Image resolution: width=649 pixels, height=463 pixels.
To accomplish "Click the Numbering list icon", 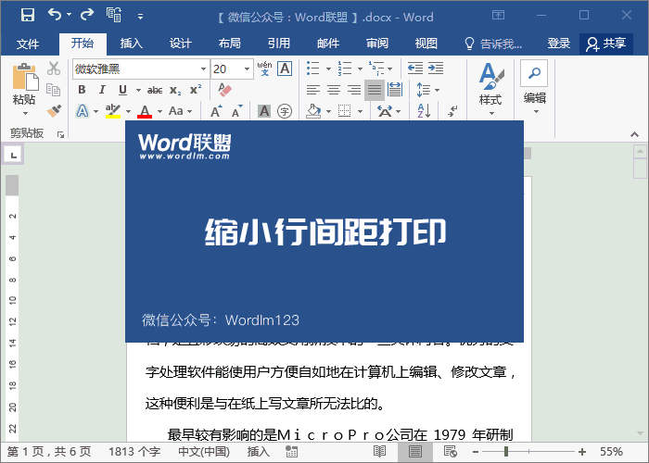I will coord(345,69).
